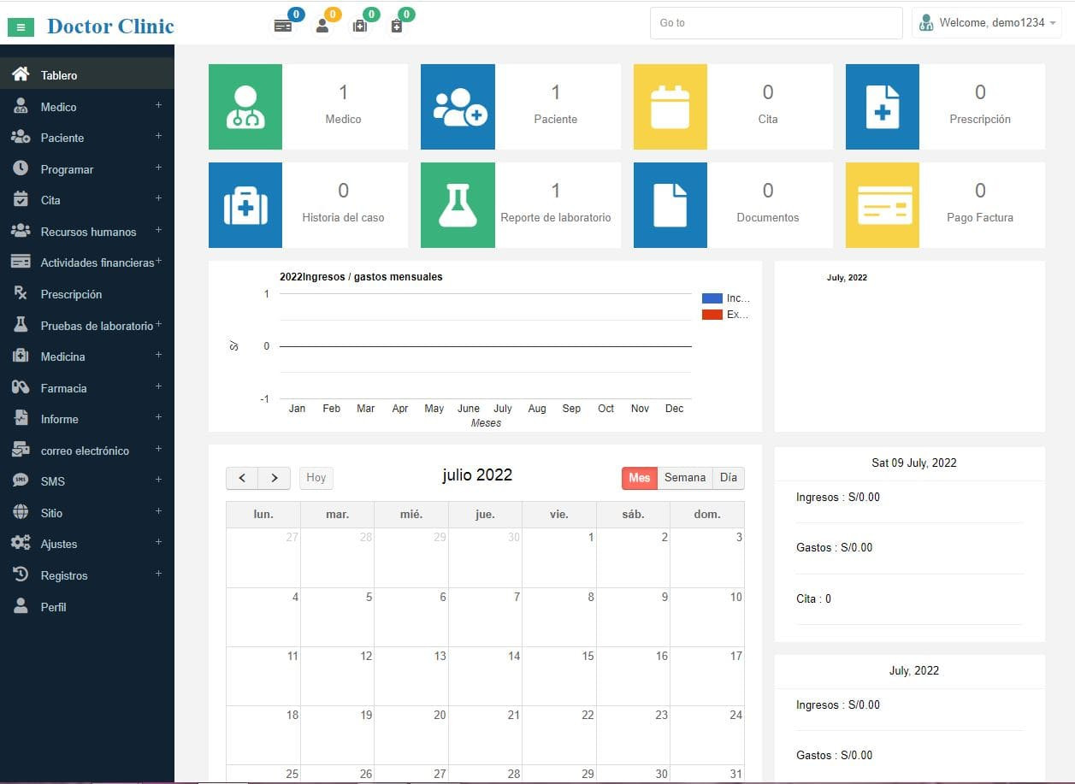Open the Welcome, demo1234 user dropdown
This screenshot has height=784, width=1075.
[x=987, y=23]
